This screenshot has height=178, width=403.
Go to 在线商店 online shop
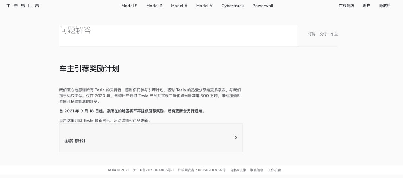[346, 6]
